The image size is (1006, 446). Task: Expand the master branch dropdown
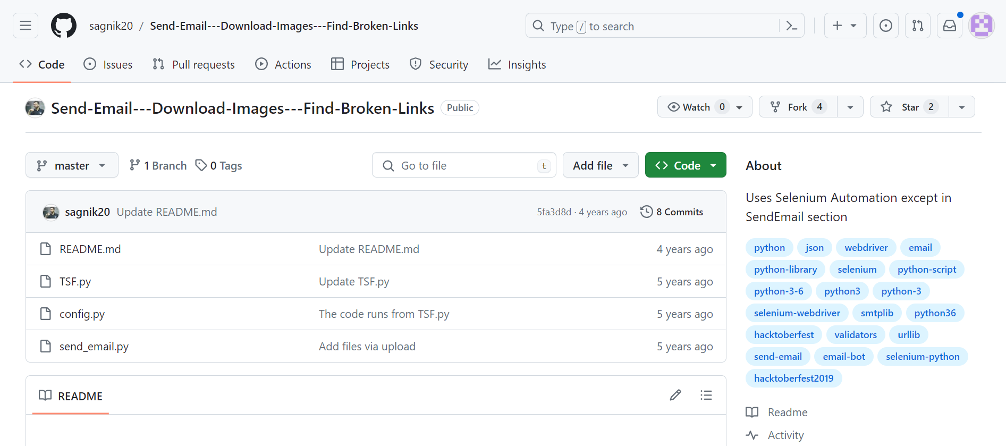click(72, 165)
